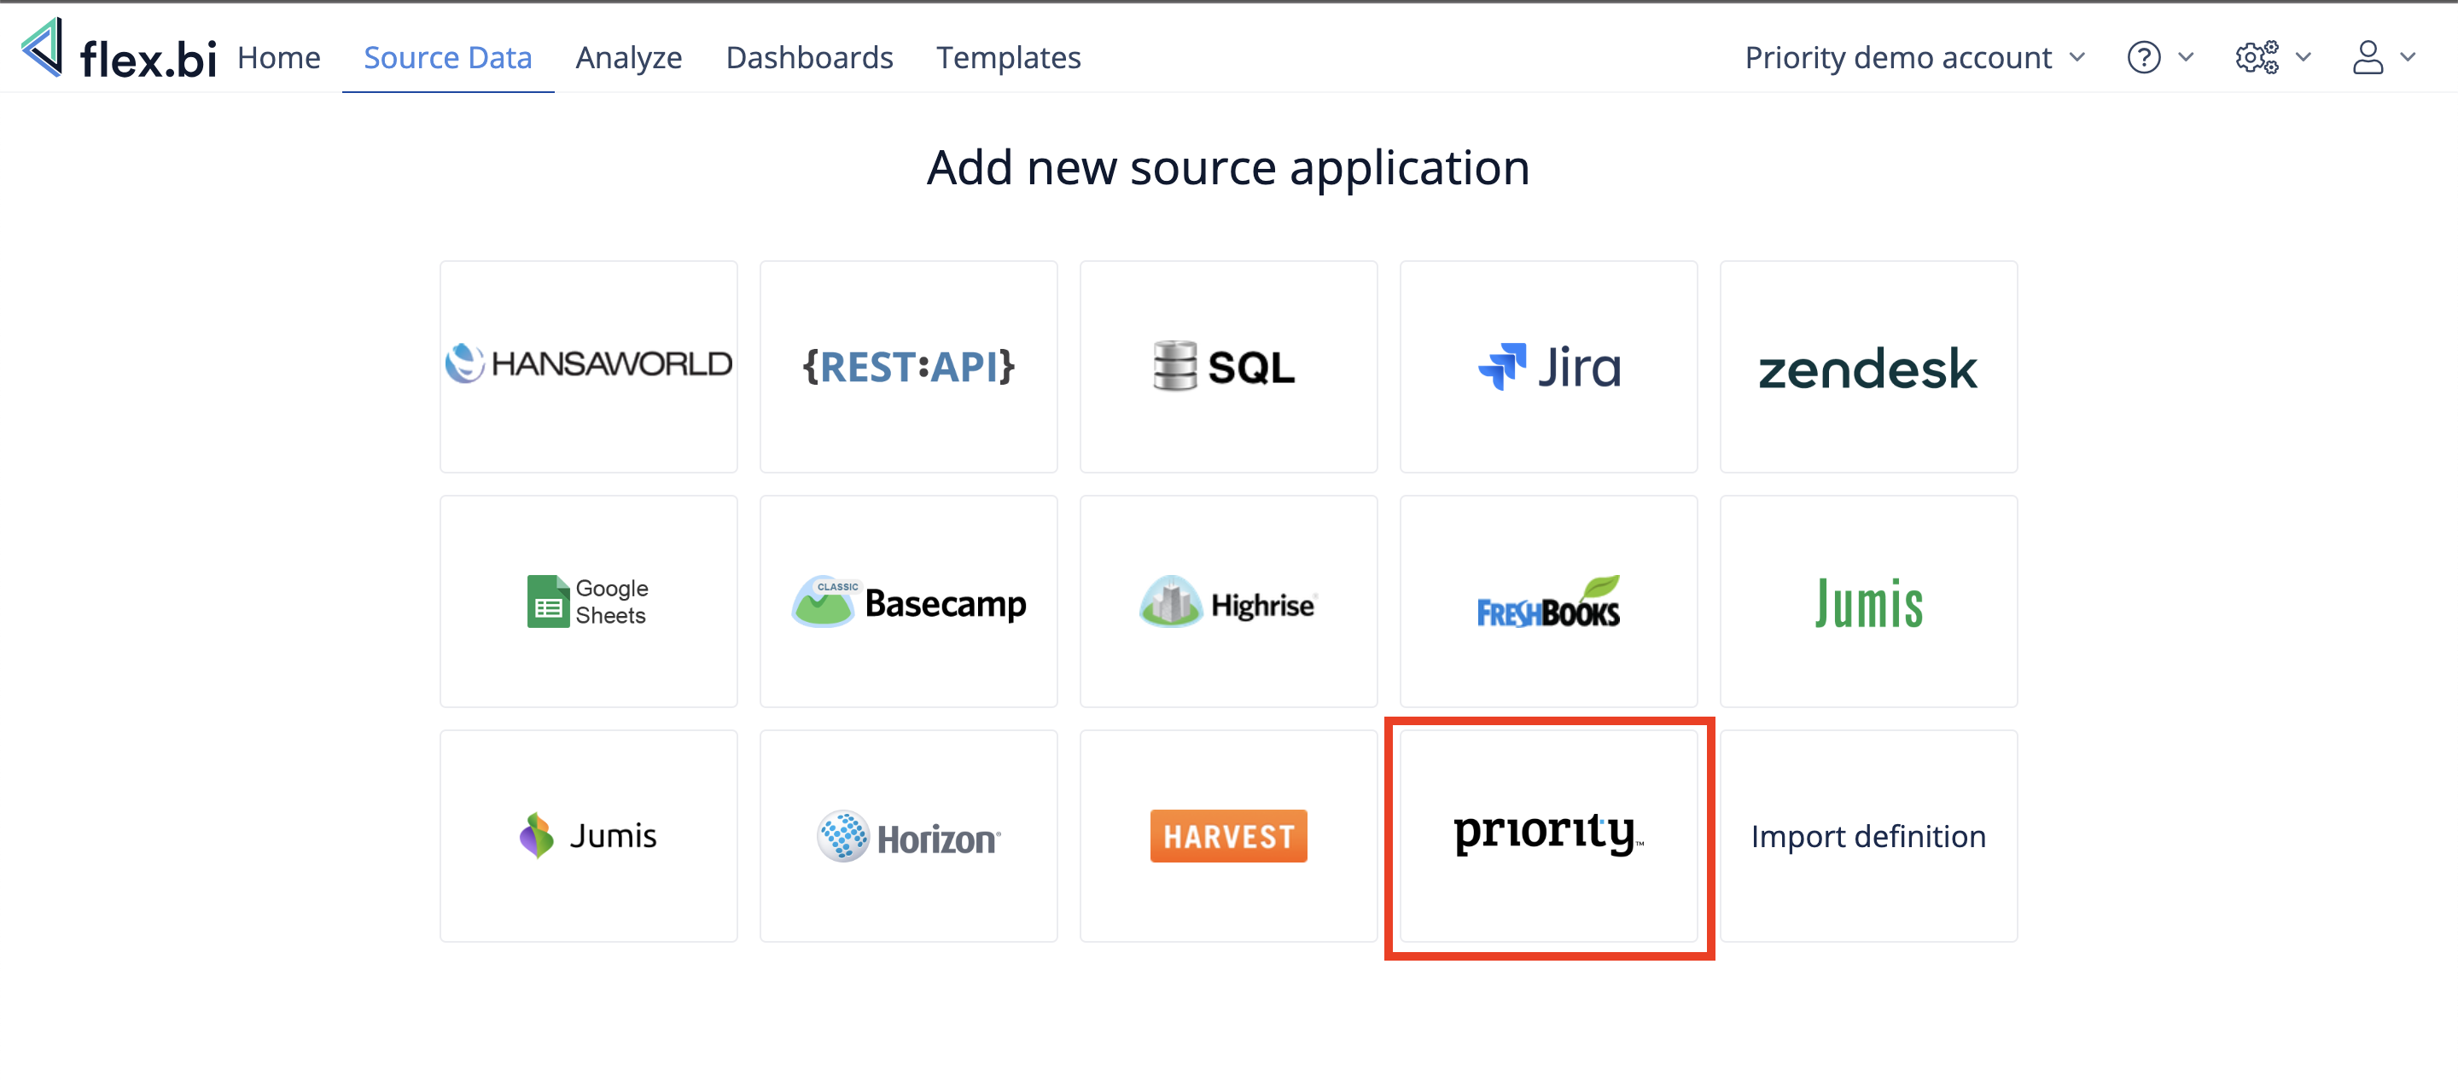The height and width of the screenshot is (1092, 2458).
Task: Select the Highrise source application
Action: click(1227, 601)
